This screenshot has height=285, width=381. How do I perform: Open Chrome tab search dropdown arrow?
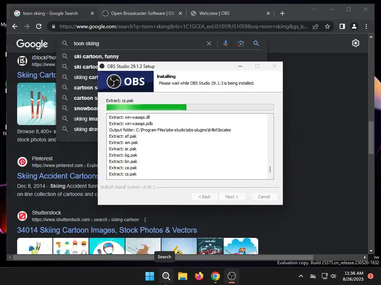pyautogui.click(x=314, y=9)
